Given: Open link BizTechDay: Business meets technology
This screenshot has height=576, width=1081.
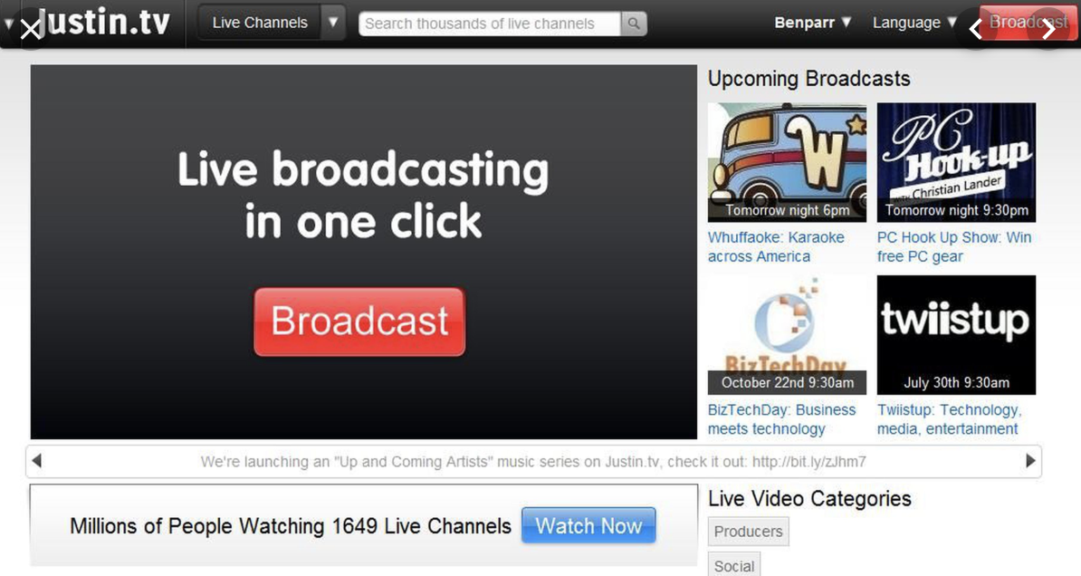Looking at the screenshot, I should coord(781,419).
